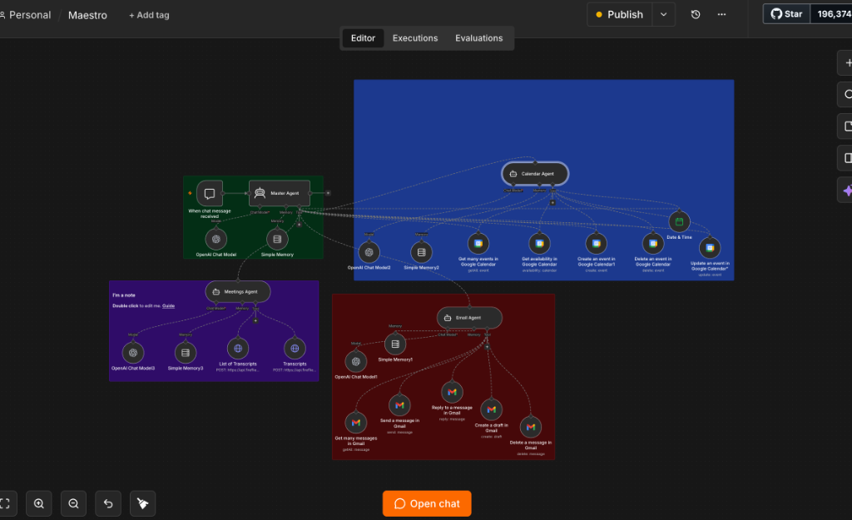Add a tool to the Calendar Agent plus connector

point(552,203)
